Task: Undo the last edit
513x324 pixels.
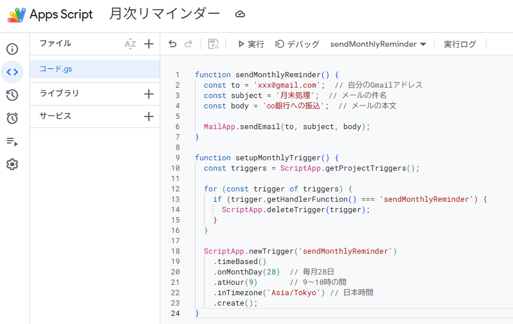Action: (x=172, y=44)
